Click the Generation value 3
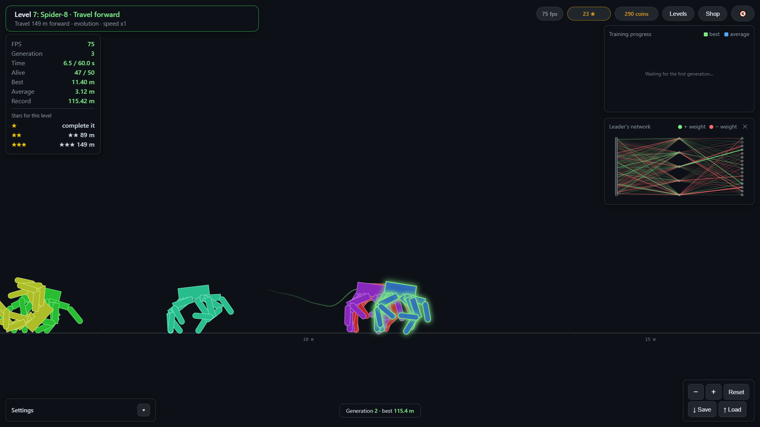Screen dimensions: 760x427 tap(93, 54)
